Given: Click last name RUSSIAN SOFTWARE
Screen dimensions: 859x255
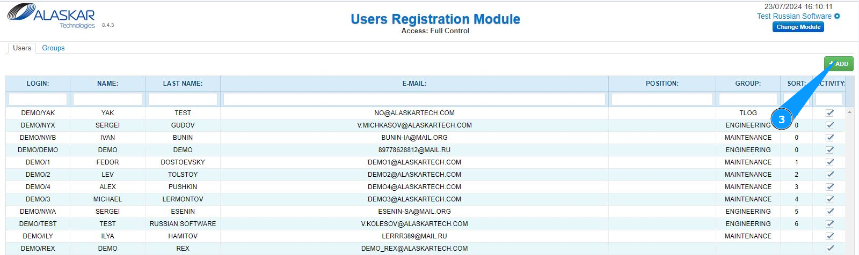Looking at the screenshot, I should 183,224.
